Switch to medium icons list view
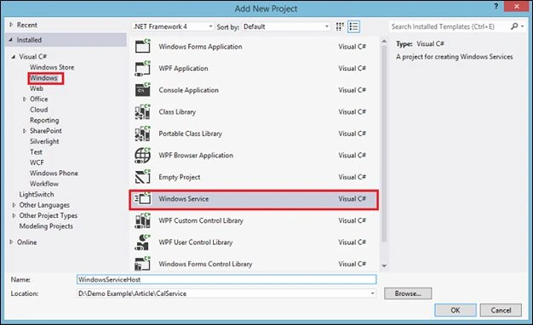The width and height of the screenshot is (533, 325). click(353, 26)
